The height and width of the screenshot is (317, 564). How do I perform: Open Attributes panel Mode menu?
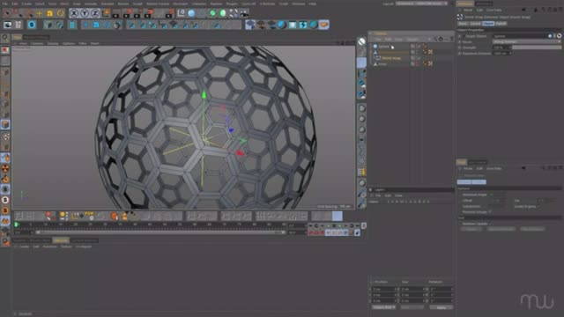468,10
